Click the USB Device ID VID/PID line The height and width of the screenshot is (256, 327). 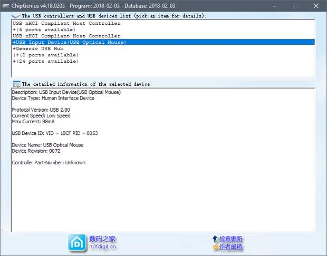[x=55, y=133]
